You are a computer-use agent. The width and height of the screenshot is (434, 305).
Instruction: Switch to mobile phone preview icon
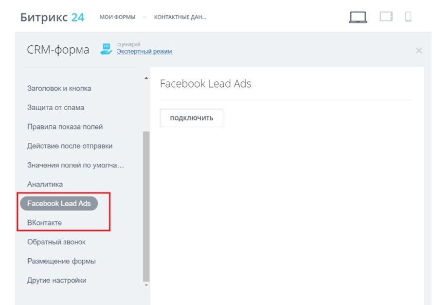point(408,17)
